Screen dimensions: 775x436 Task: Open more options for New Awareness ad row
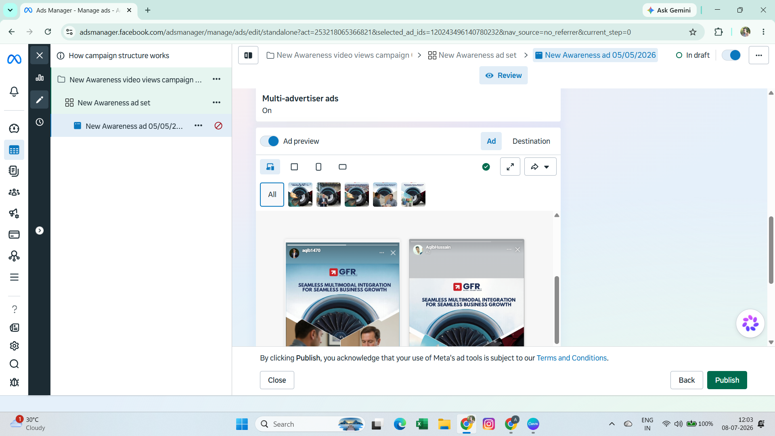199,126
